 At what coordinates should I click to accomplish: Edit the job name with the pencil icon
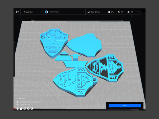[x=17, y=102]
